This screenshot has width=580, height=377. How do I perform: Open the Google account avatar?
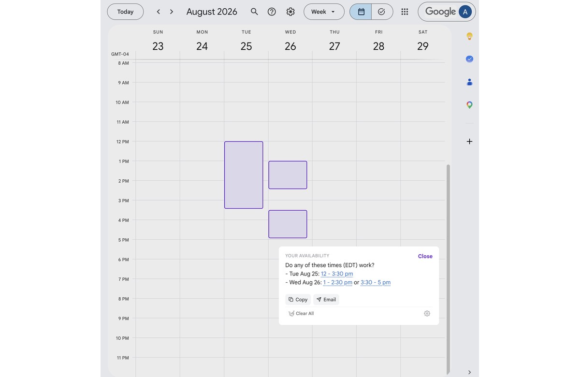click(x=465, y=12)
